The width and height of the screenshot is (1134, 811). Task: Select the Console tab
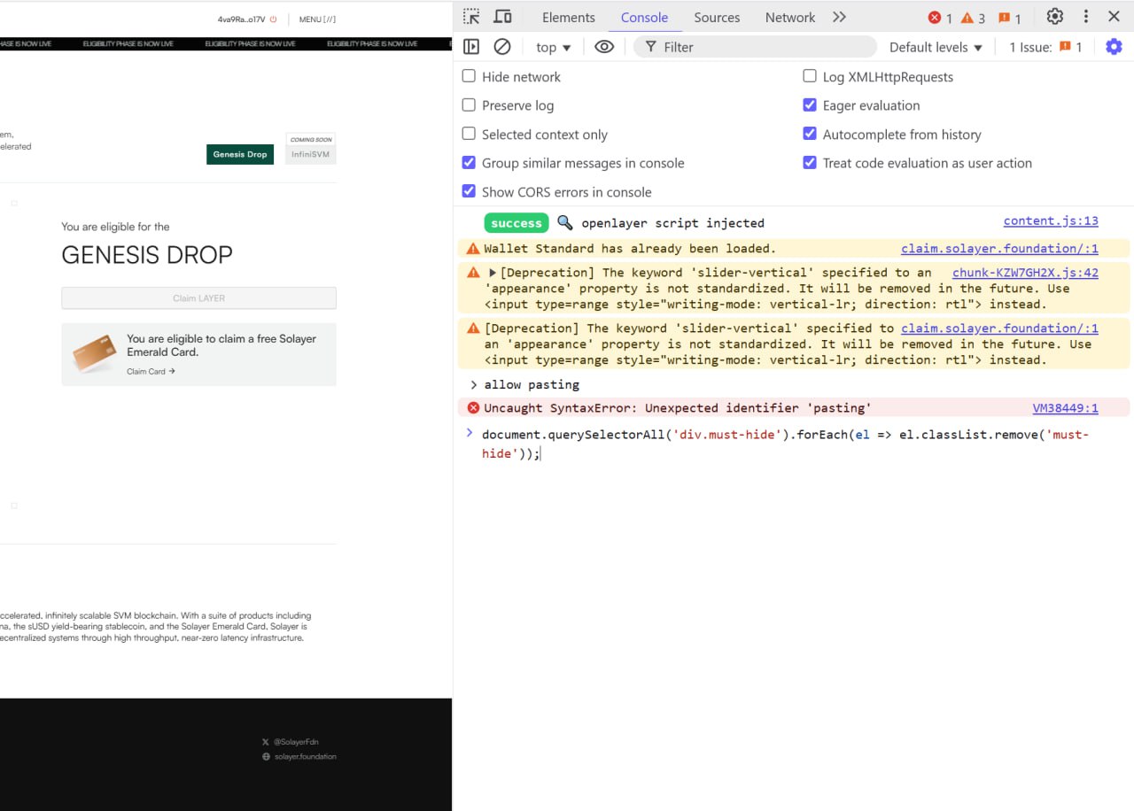(x=644, y=17)
